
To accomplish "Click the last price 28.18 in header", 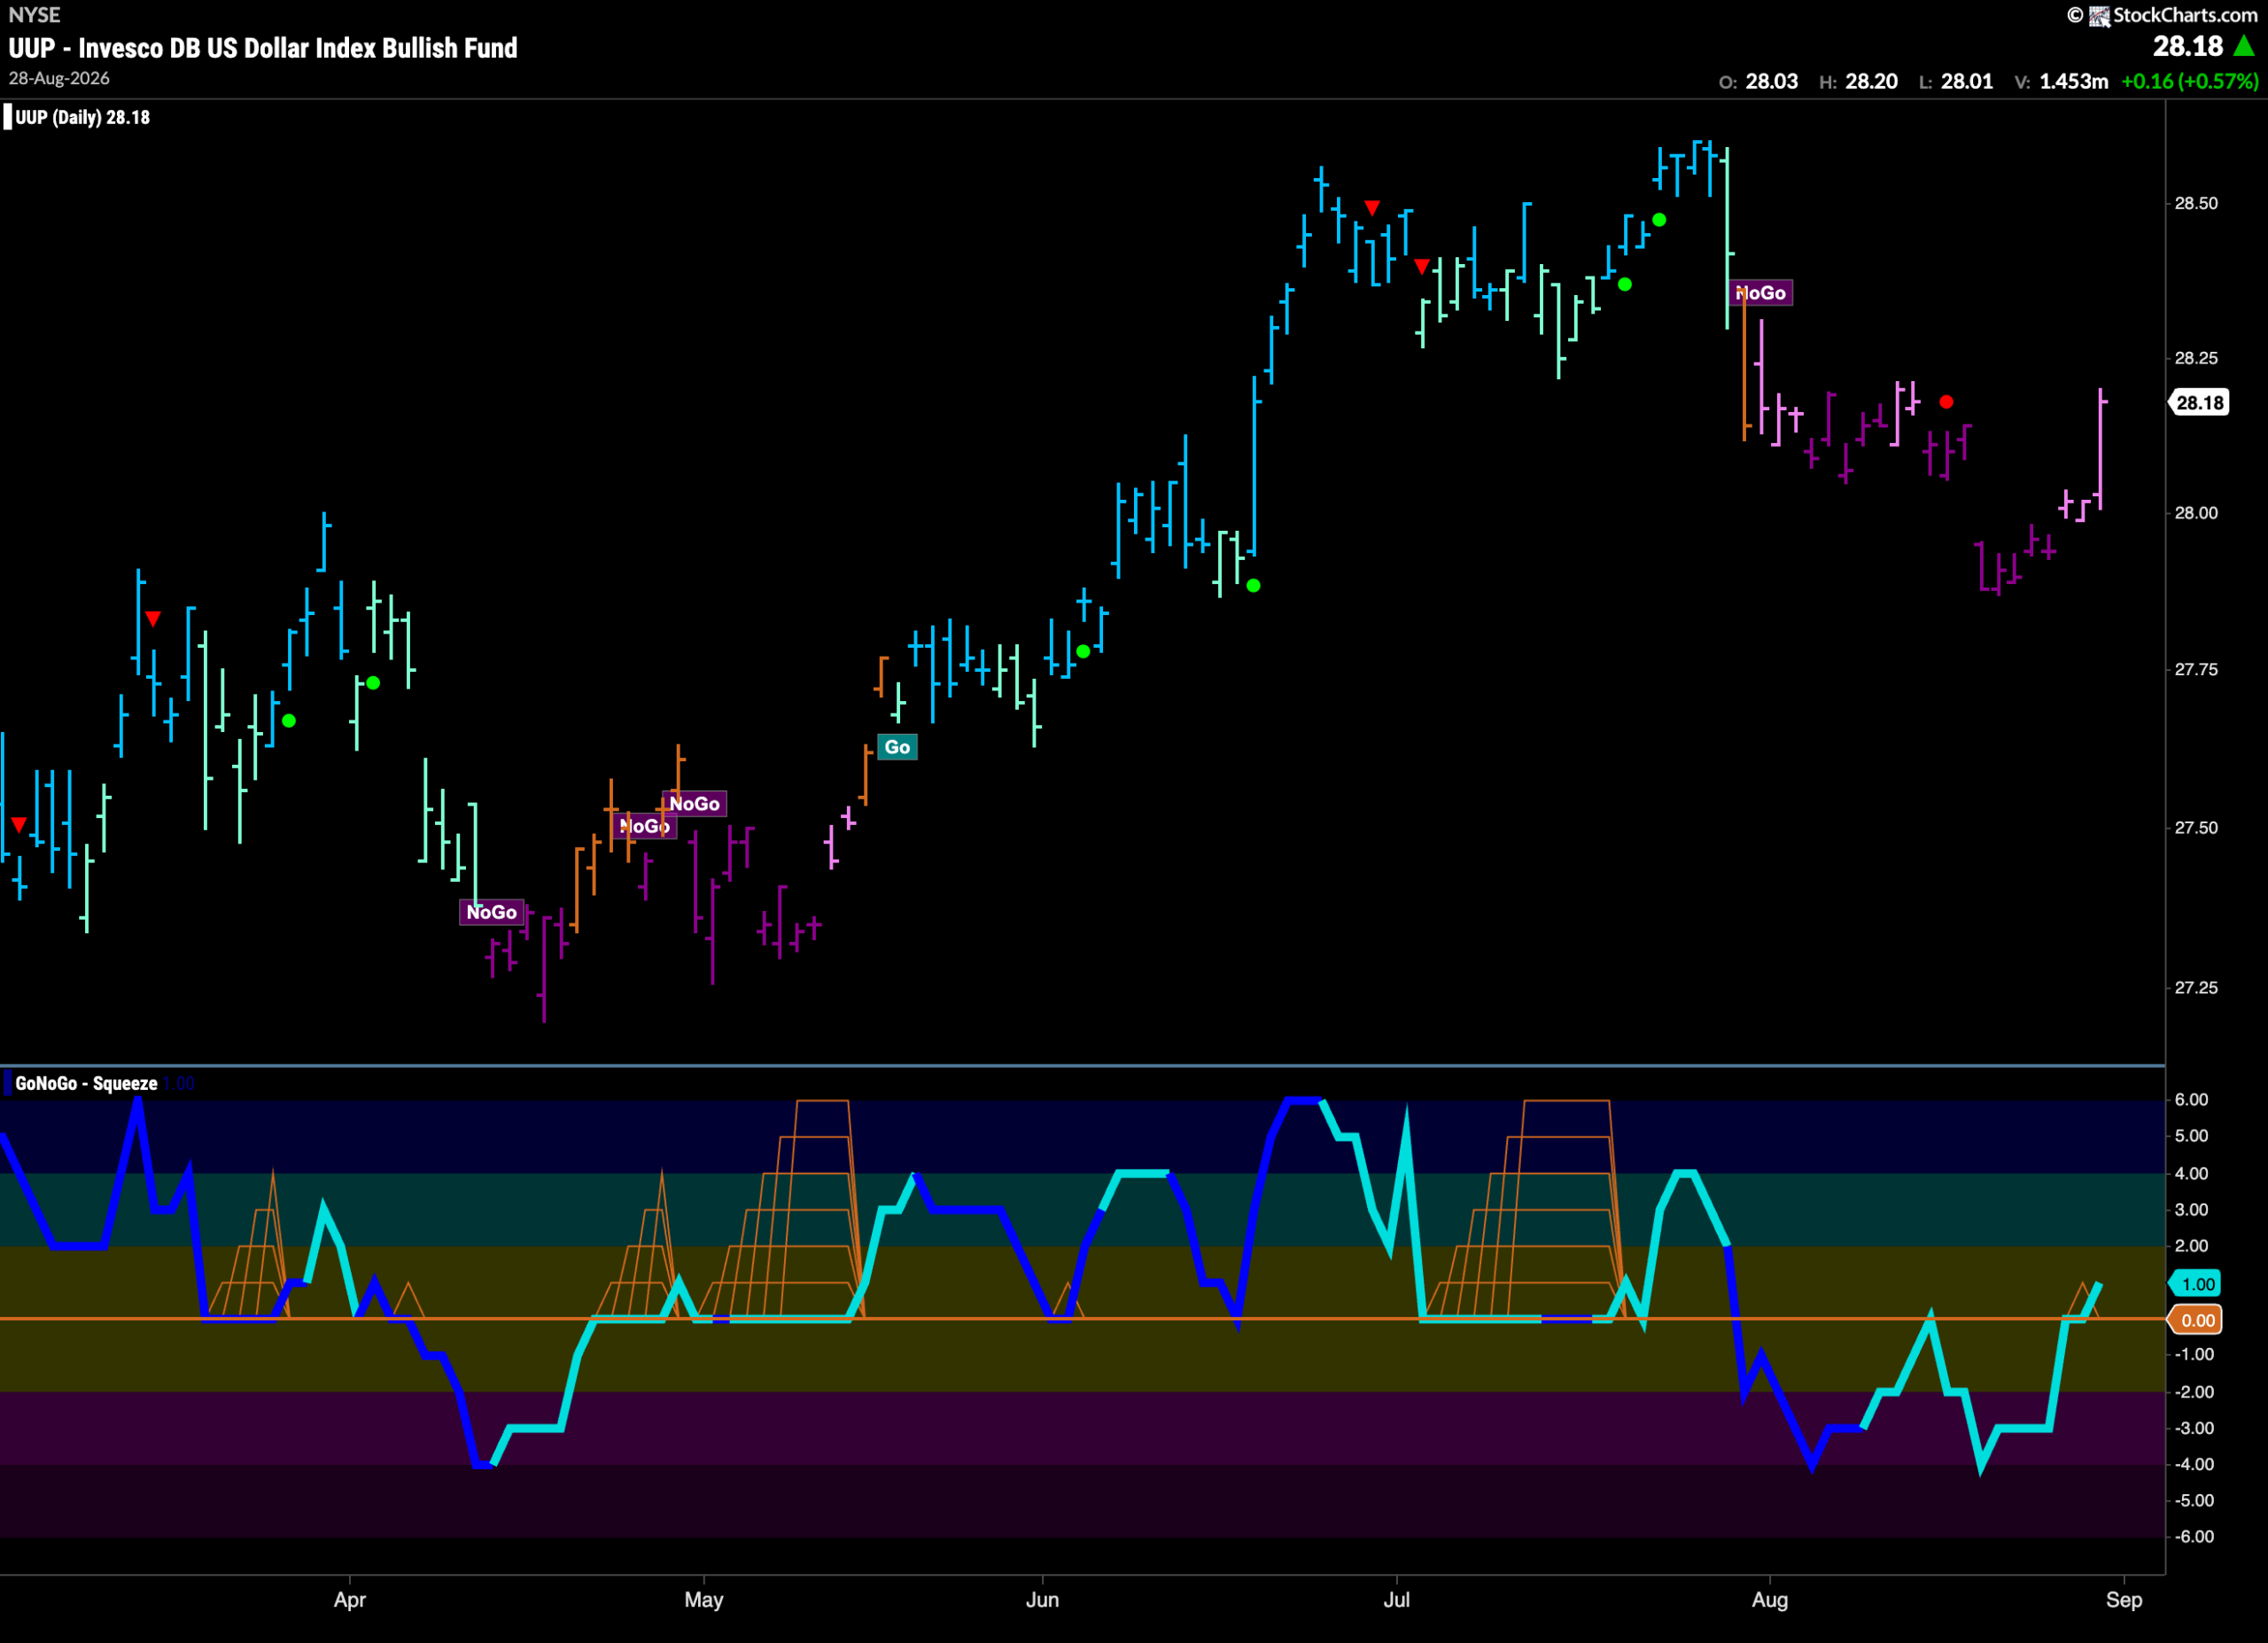I will tap(2187, 46).
